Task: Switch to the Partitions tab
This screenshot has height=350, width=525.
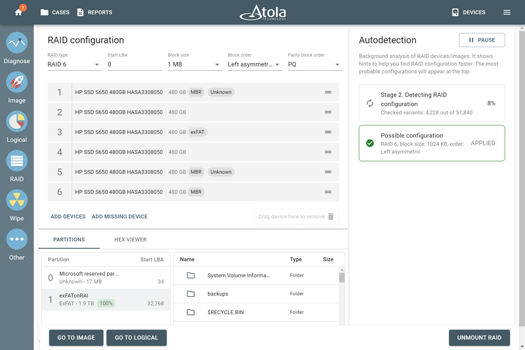Action: (x=69, y=240)
